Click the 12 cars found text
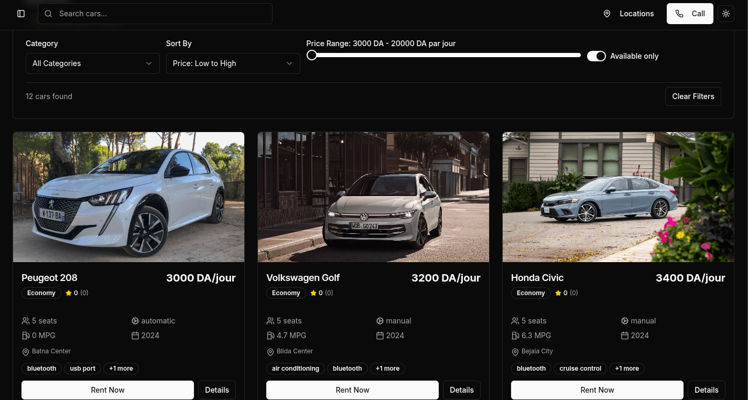This screenshot has height=400, width=748. pos(49,96)
